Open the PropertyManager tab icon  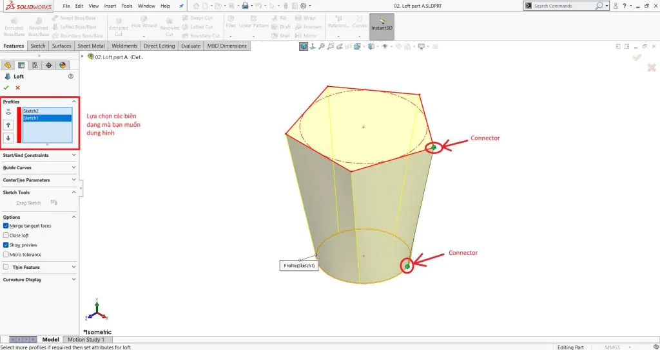[x=21, y=65]
